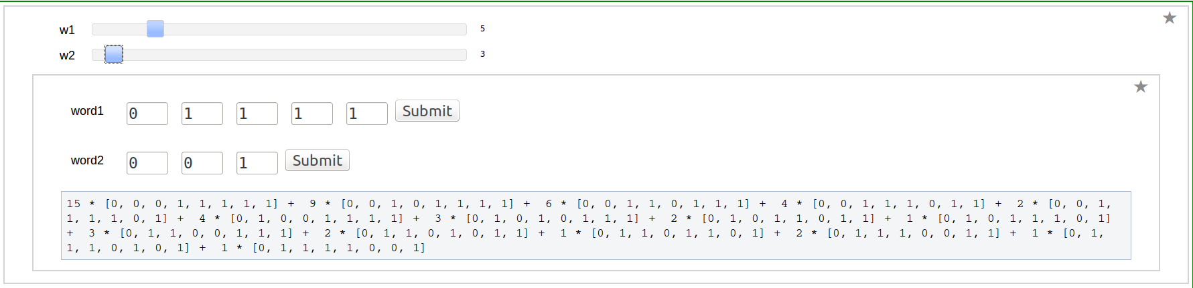
Task: Focus the first word1 input box
Action: tap(147, 114)
